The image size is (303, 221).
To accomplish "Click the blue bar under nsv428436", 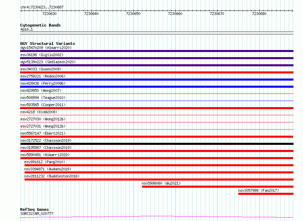I will pos(157,87).
